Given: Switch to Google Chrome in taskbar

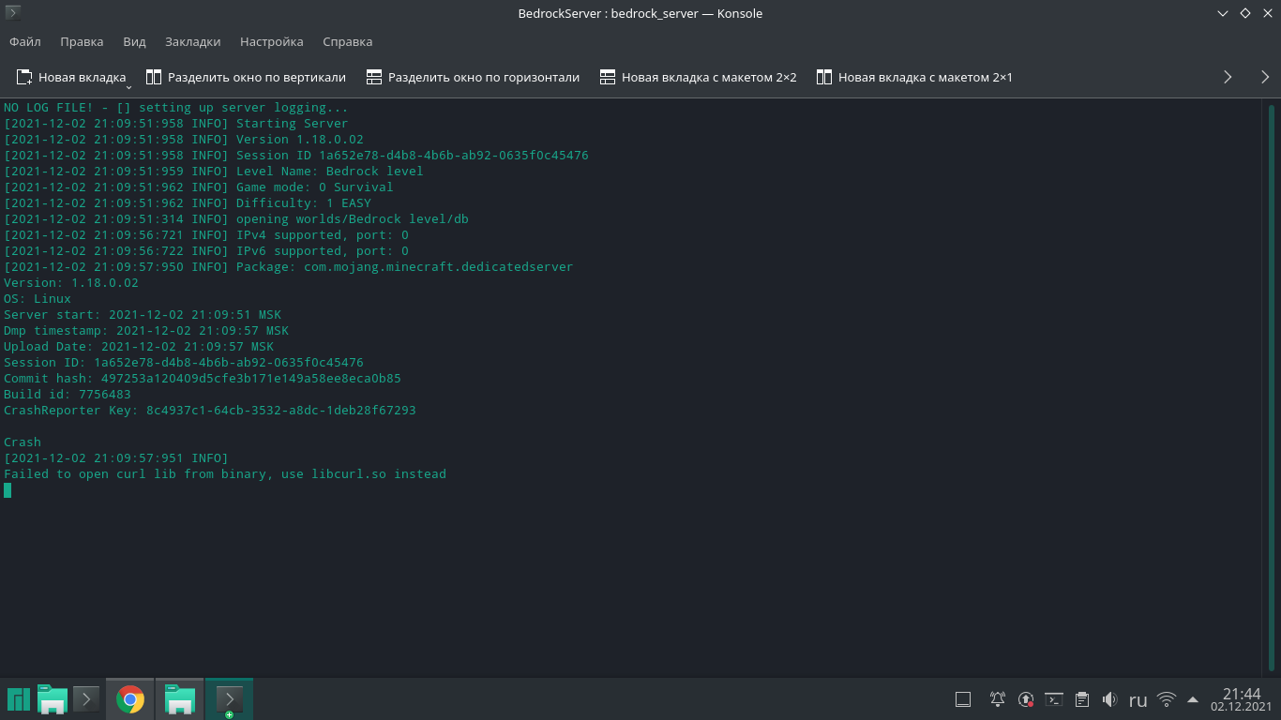Looking at the screenshot, I should point(130,699).
